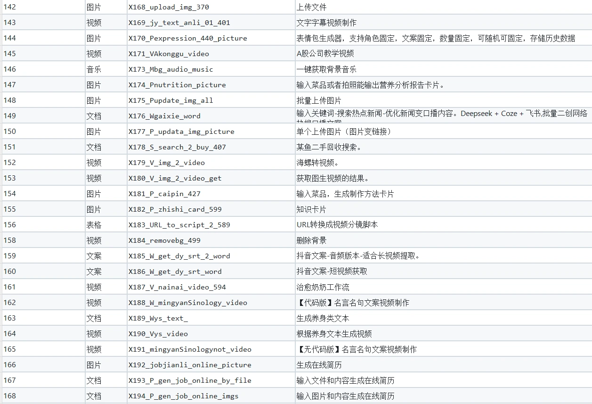Click cell X168_upload_img_370

[x=169, y=7]
